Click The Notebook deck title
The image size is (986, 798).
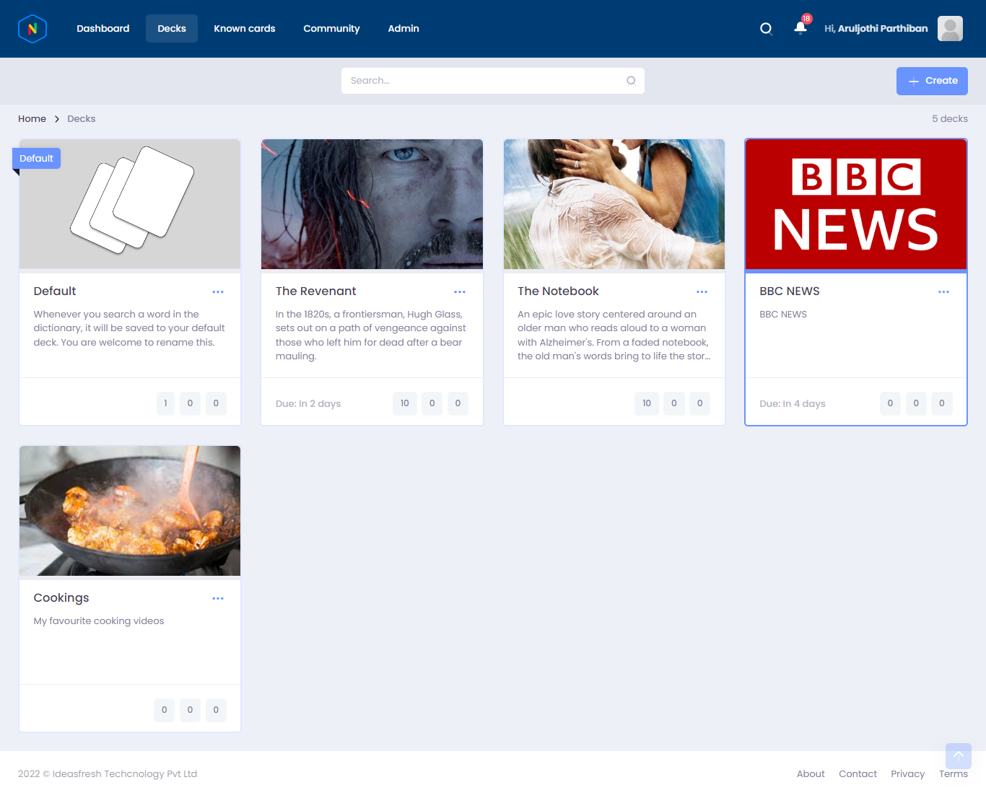(558, 291)
